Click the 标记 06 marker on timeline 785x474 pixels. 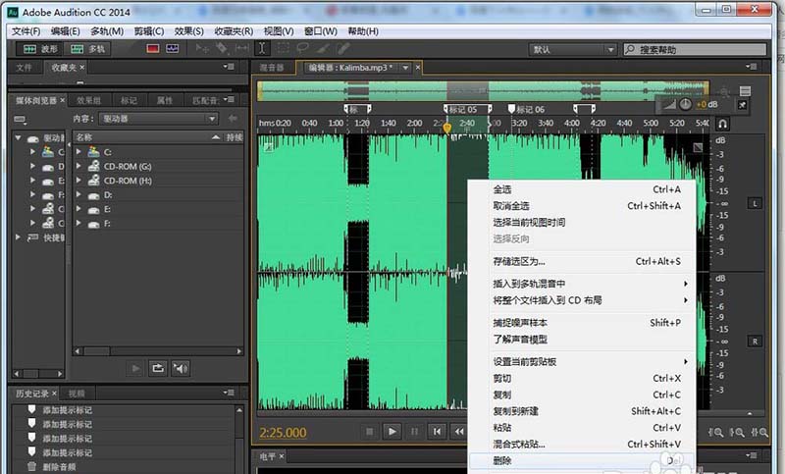527,109
